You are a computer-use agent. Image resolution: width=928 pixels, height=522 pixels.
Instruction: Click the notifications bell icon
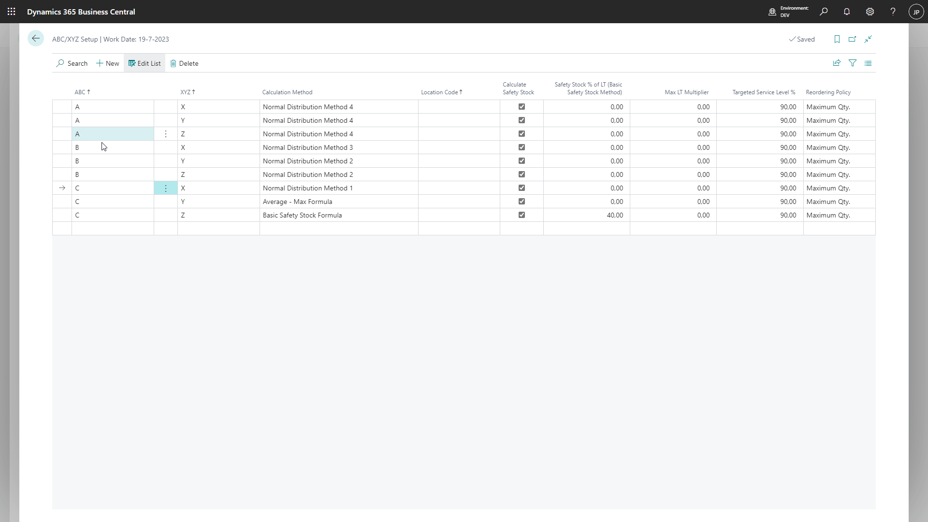(x=846, y=12)
